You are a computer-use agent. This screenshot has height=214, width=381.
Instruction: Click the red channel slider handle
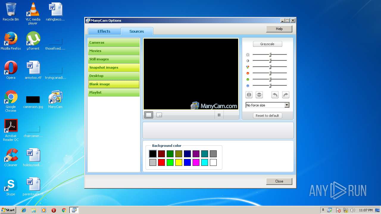click(x=270, y=73)
